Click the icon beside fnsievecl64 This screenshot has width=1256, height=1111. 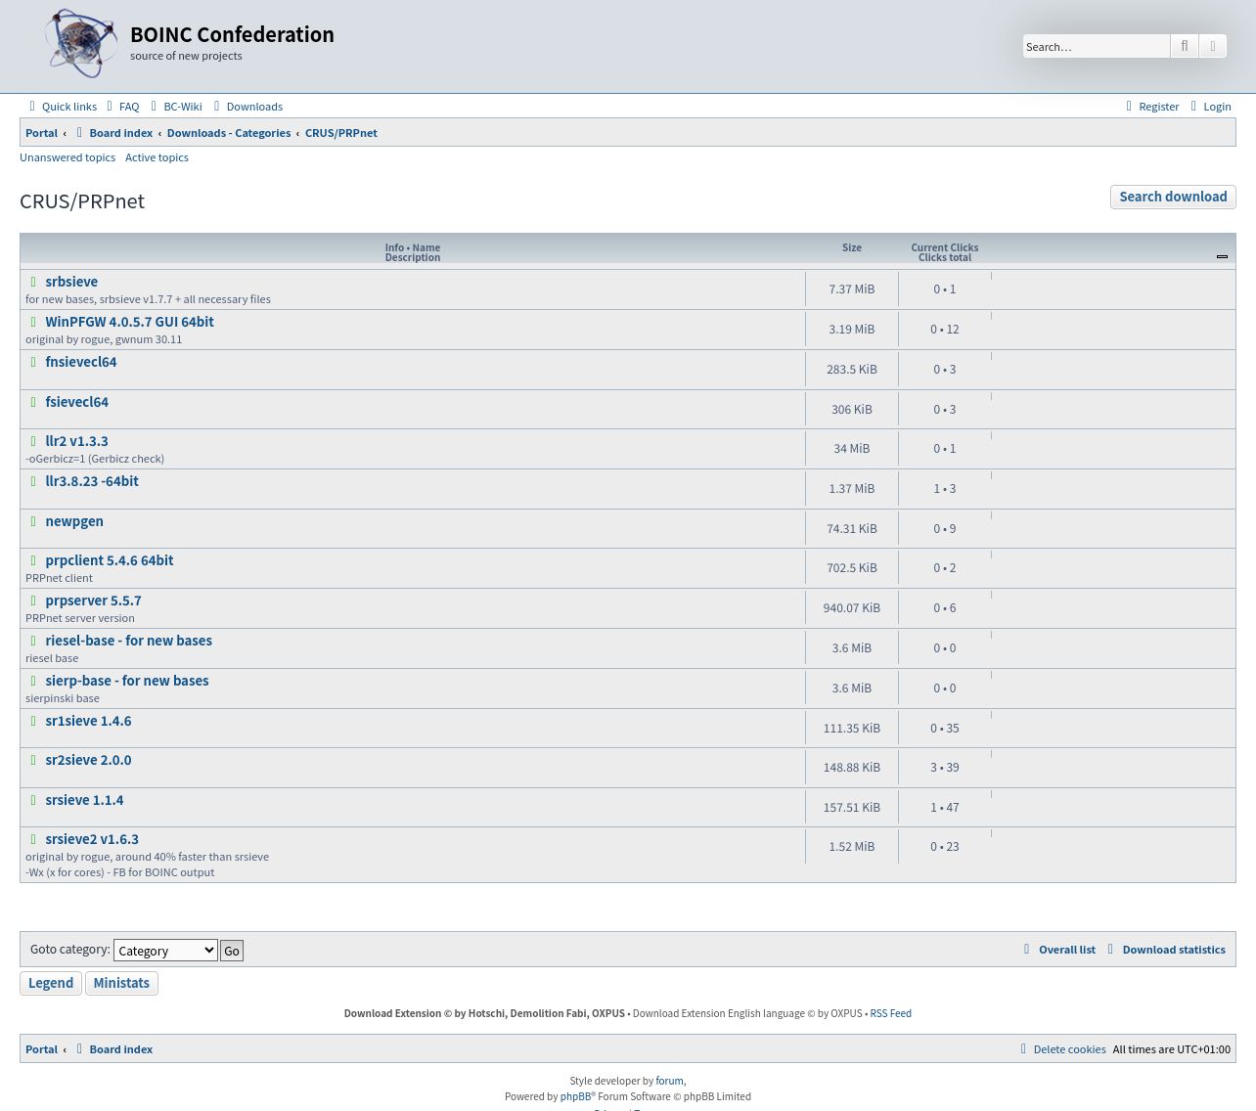[33, 362]
